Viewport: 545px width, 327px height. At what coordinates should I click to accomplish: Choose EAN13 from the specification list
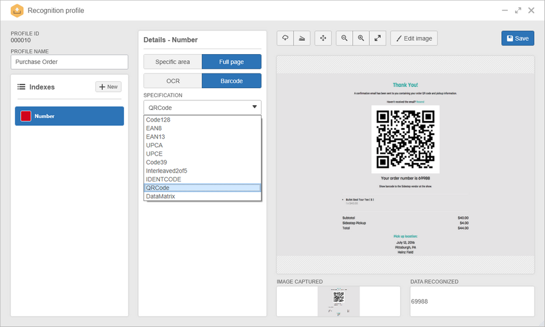(203, 137)
